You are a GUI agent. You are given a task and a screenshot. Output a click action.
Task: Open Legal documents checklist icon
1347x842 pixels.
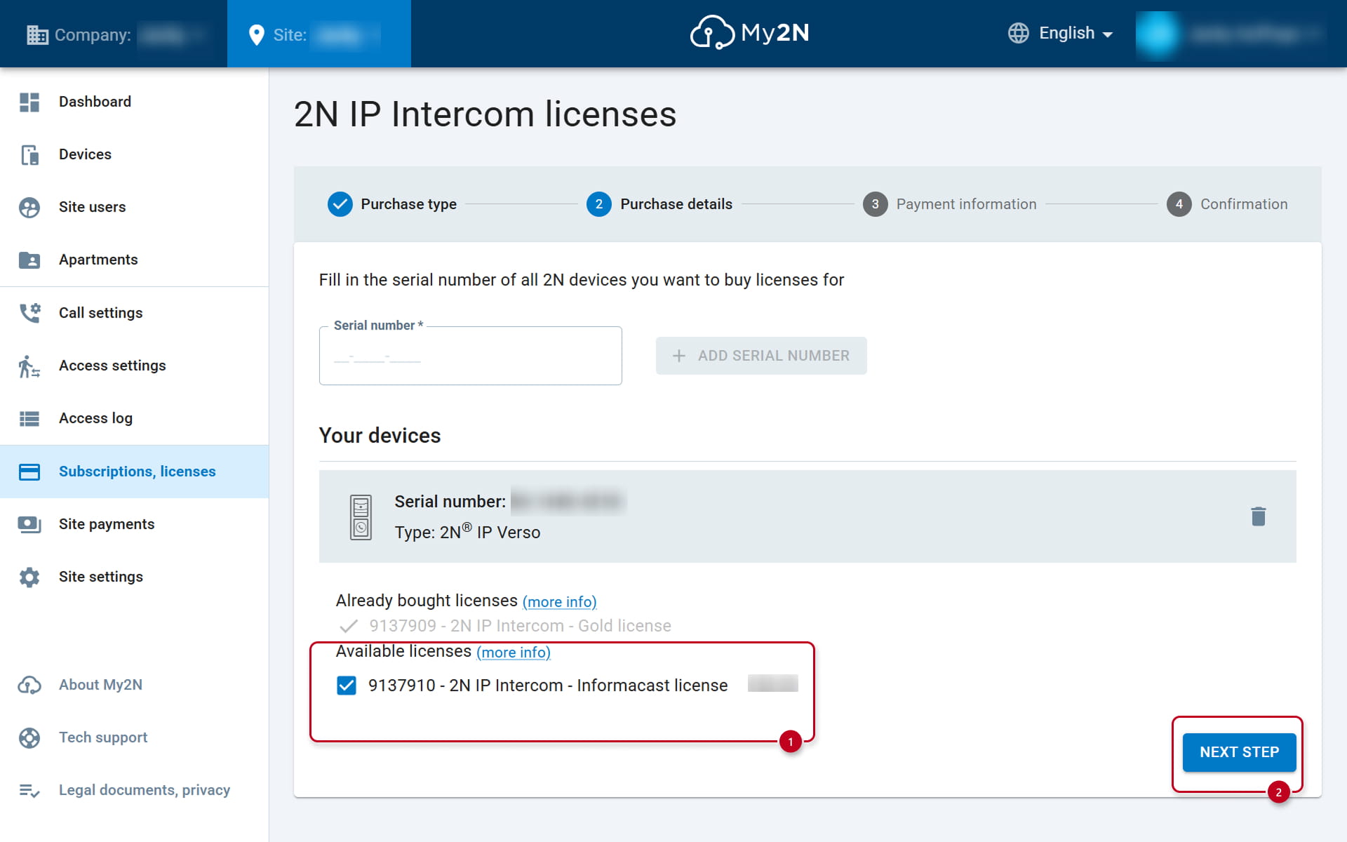click(29, 790)
